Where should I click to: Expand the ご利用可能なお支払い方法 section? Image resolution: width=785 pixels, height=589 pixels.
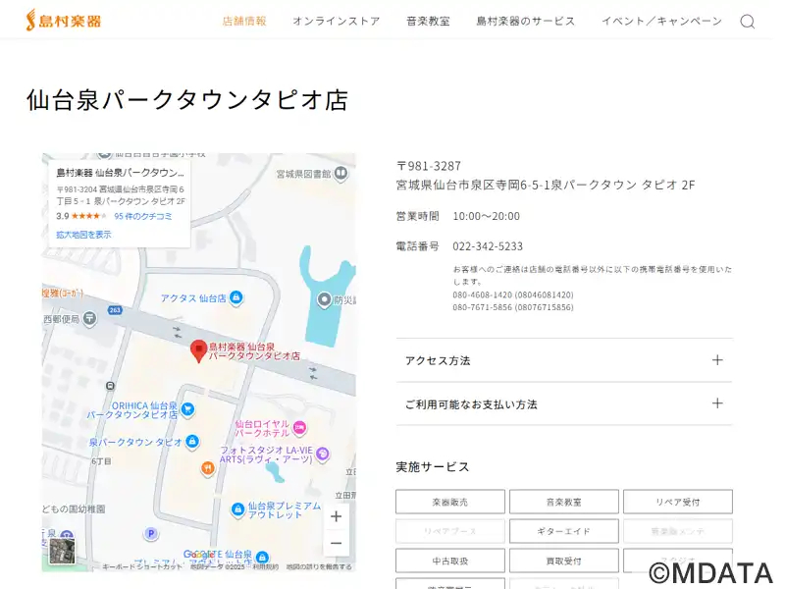click(x=564, y=403)
